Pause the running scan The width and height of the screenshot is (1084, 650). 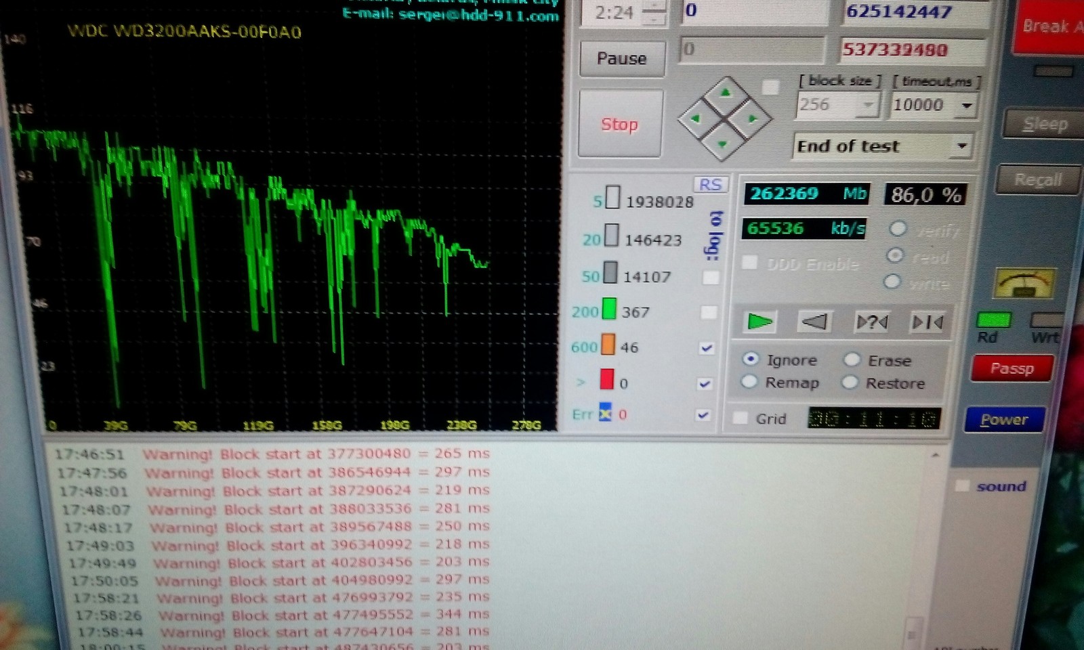point(621,59)
